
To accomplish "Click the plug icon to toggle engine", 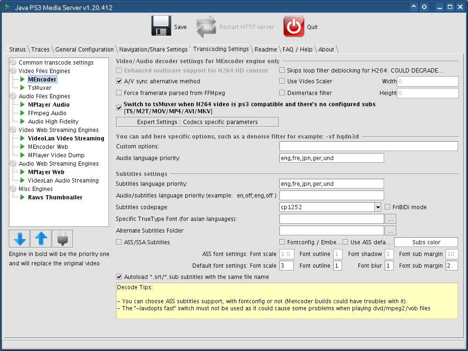I will pyautogui.click(x=62, y=239).
